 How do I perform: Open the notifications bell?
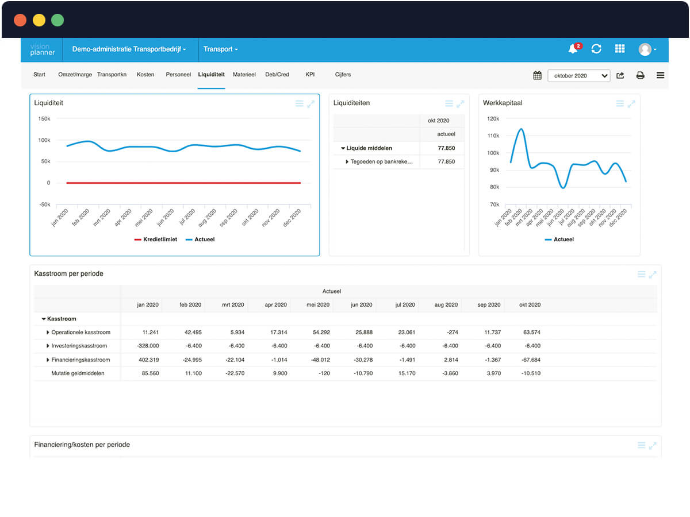[x=573, y=49]
